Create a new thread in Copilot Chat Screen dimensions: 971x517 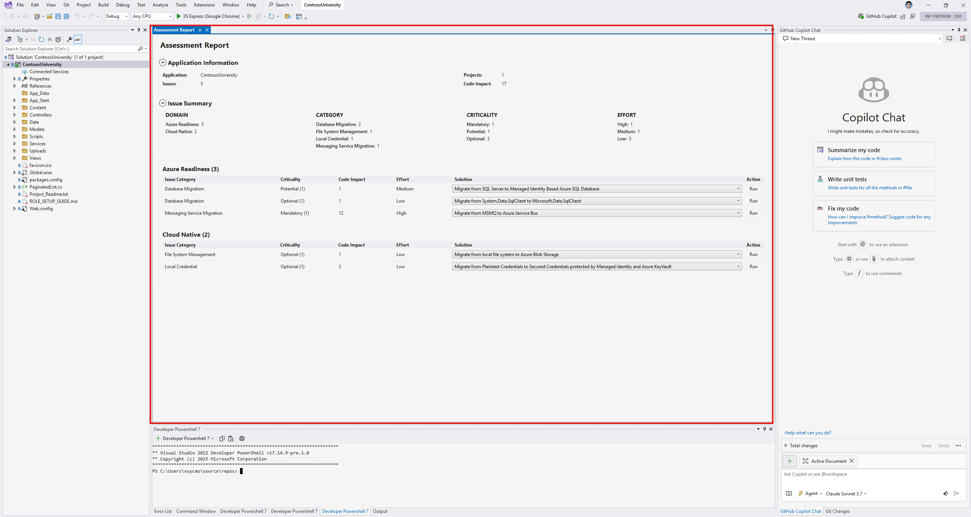point(949,38)
